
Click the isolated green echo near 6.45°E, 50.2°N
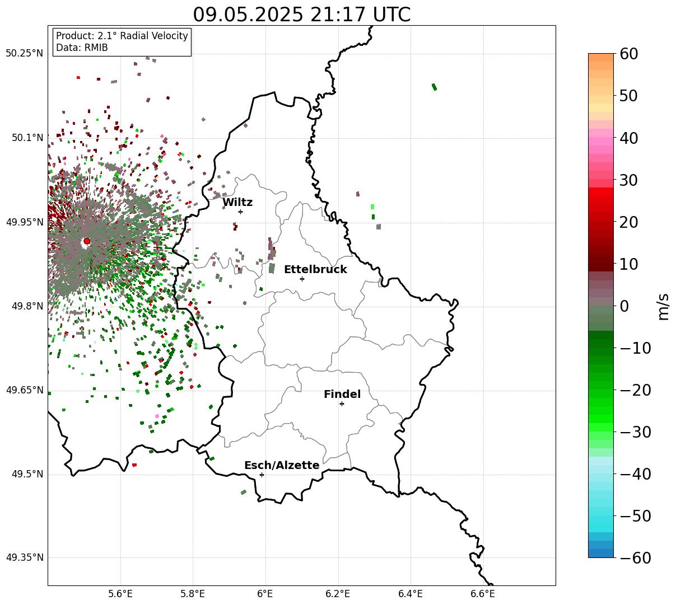(x=434, y=87)
